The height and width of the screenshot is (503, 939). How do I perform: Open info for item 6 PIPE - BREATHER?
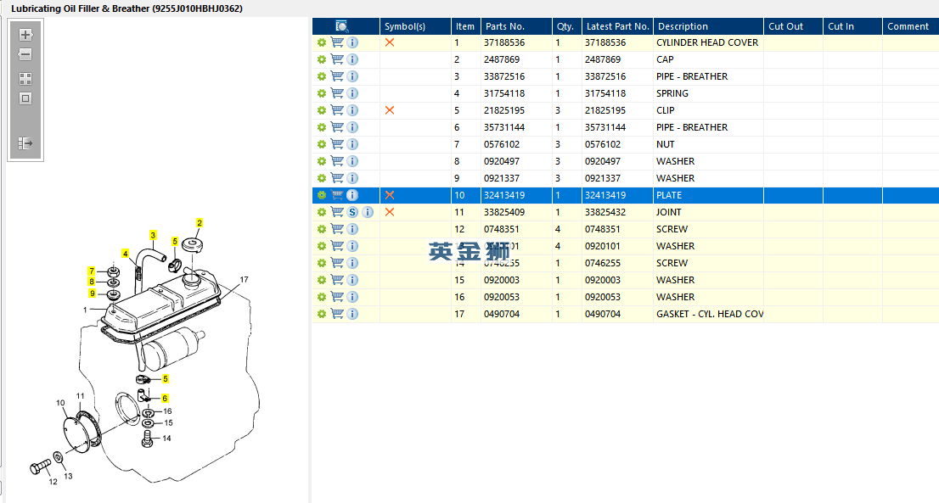point(352,127)
